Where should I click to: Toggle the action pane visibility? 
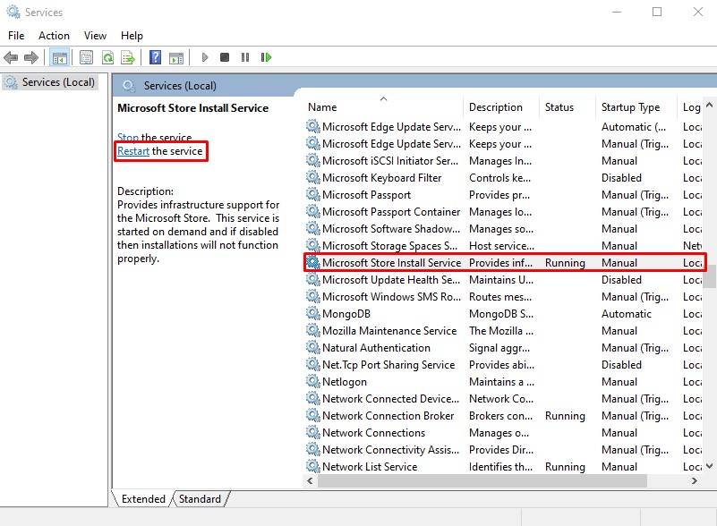coord(175,56)
